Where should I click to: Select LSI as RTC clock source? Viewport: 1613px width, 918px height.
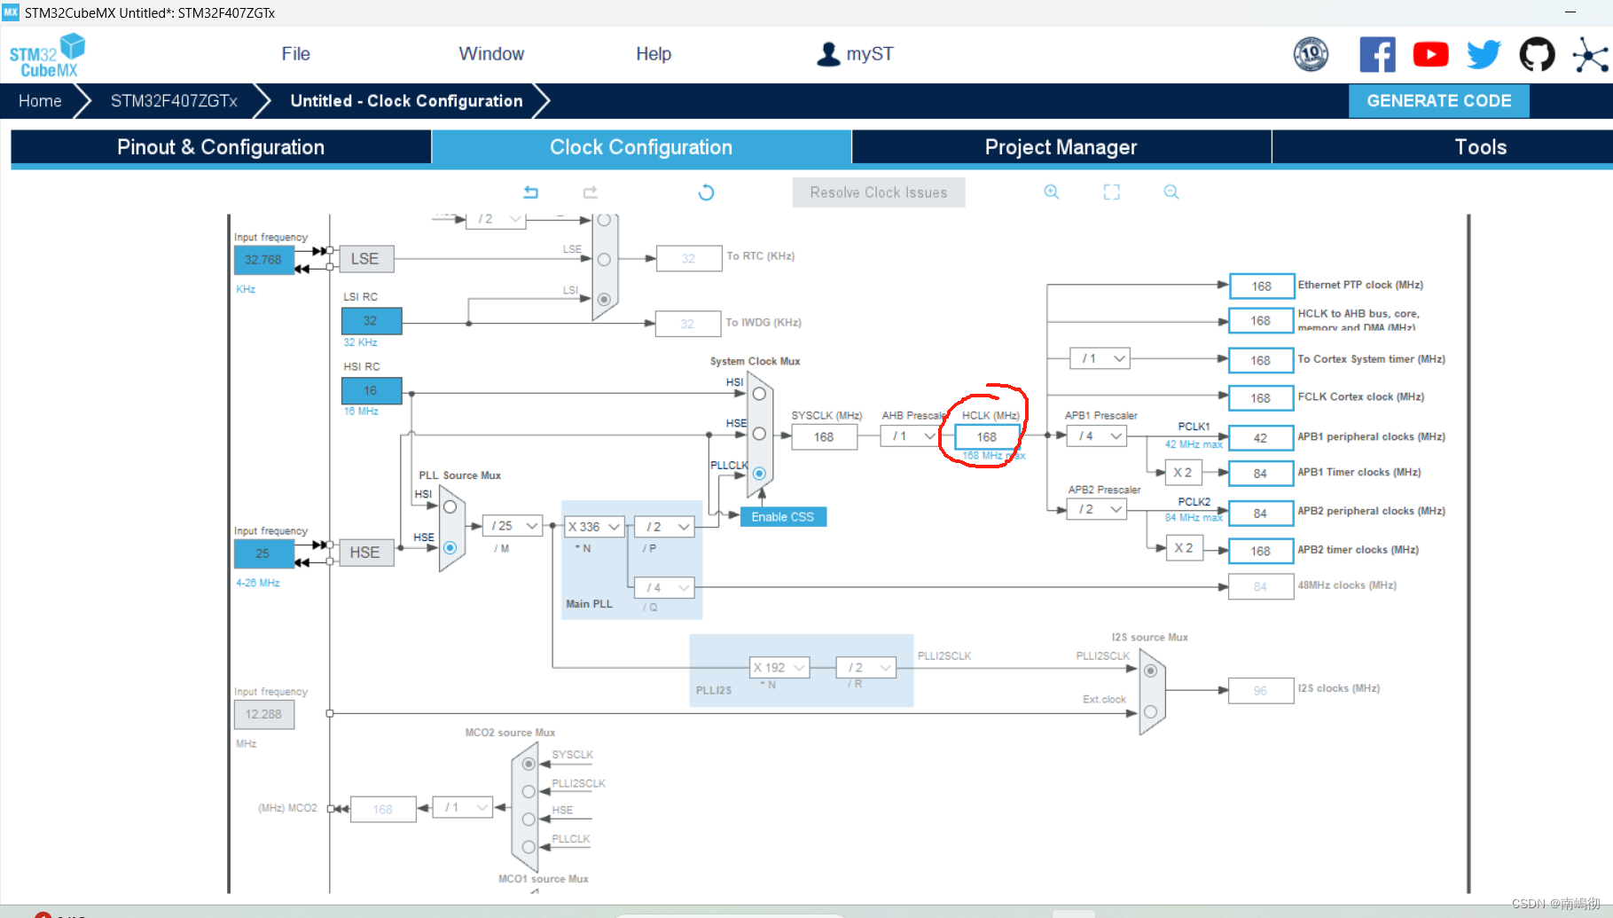coord(604,299)
